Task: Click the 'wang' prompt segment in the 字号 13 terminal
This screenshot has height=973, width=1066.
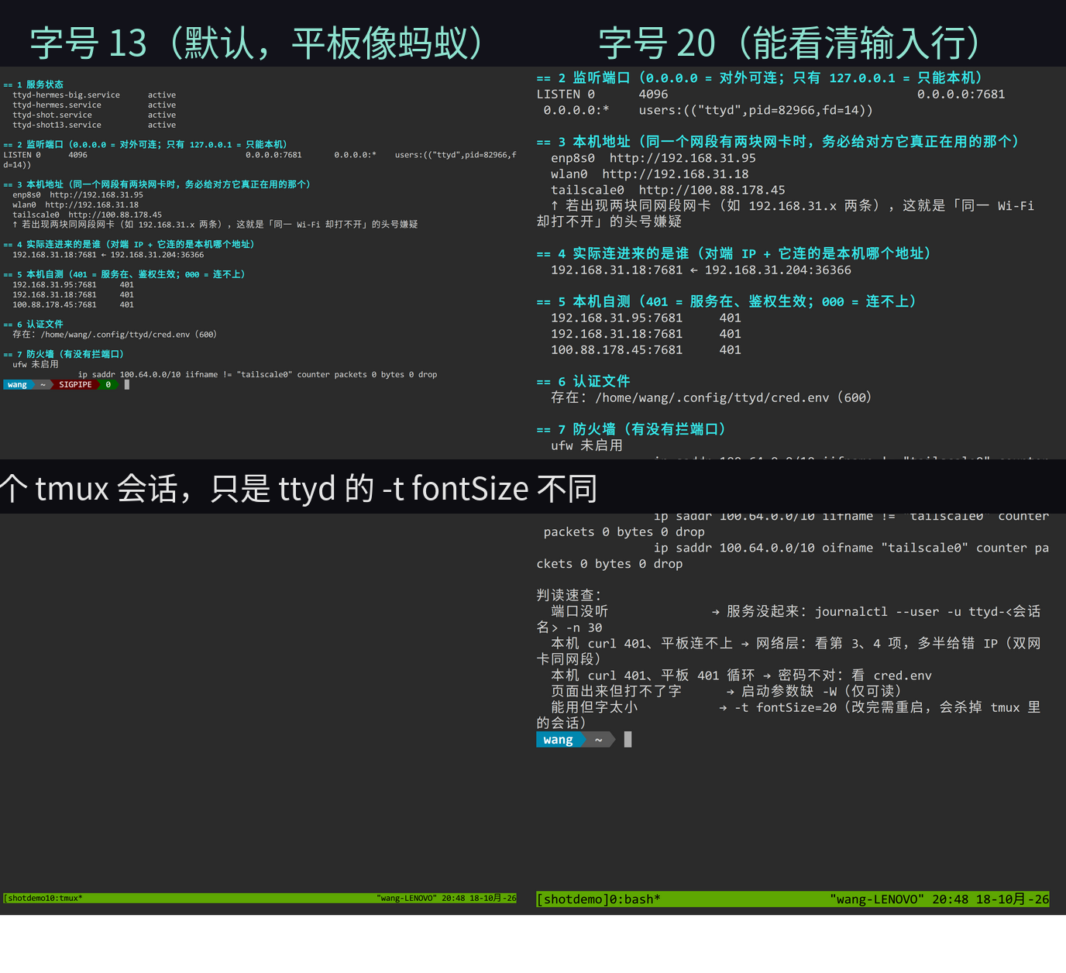Action: tap(17, 384)
